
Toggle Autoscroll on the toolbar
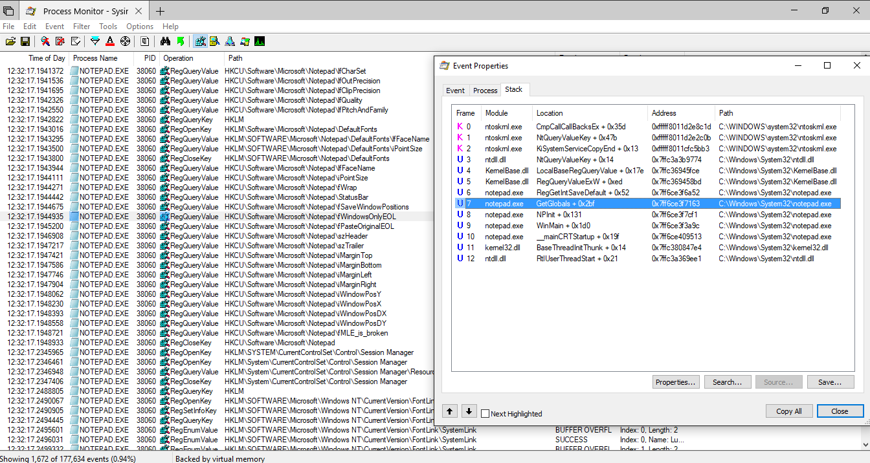58,41
